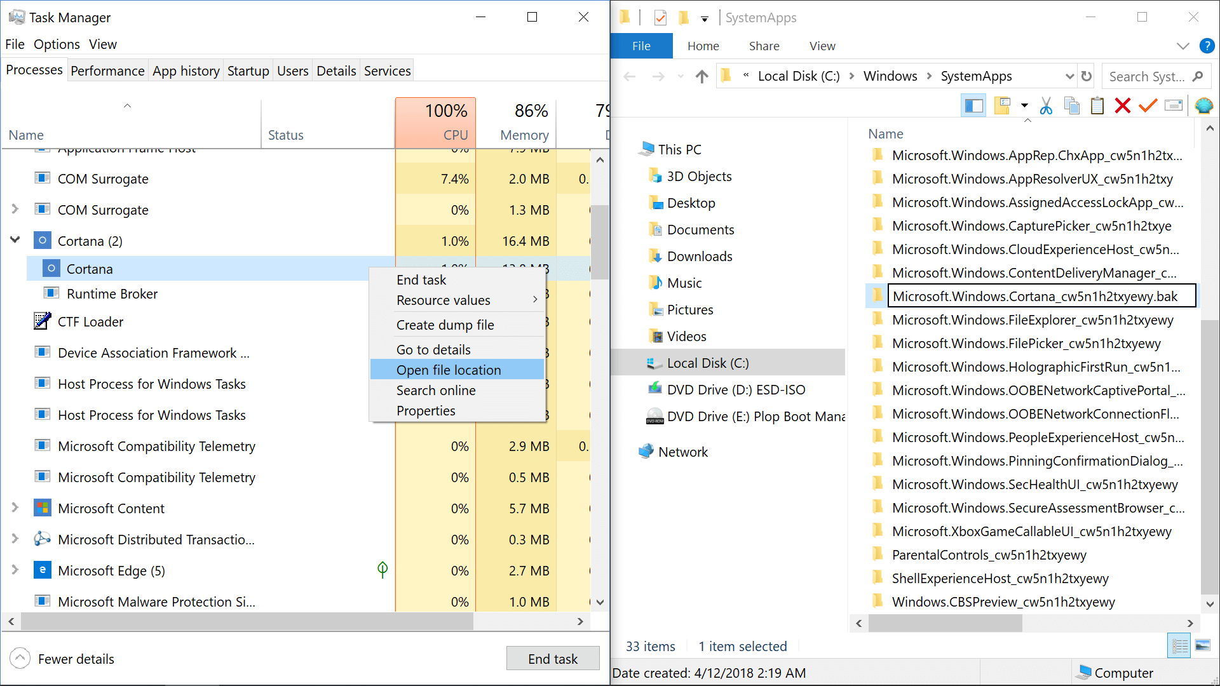Click the End task button
The image size is (1220, 686).
tap(553, 659)
